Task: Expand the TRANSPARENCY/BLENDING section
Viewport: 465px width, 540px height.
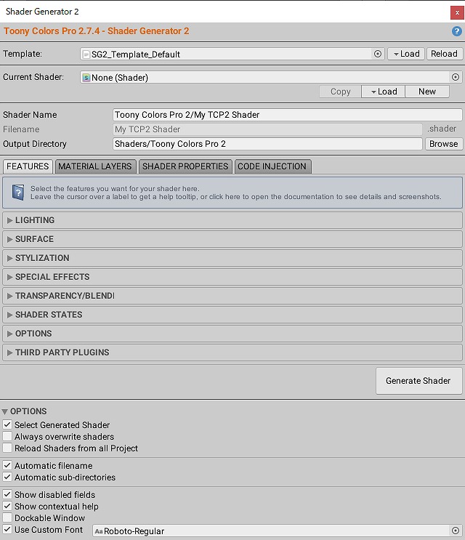Action: (x=232, y=296)
